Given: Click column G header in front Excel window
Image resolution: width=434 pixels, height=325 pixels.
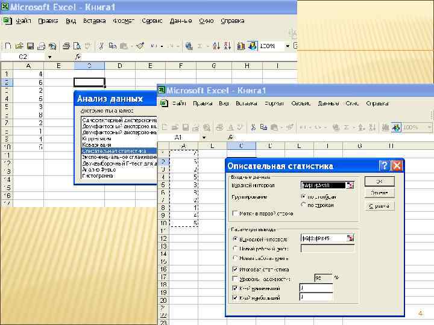Looking at the screenshot, I should coord(359,146).
